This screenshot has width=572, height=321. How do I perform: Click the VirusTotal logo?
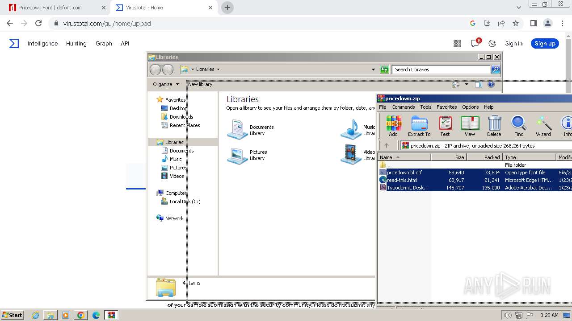14,43
